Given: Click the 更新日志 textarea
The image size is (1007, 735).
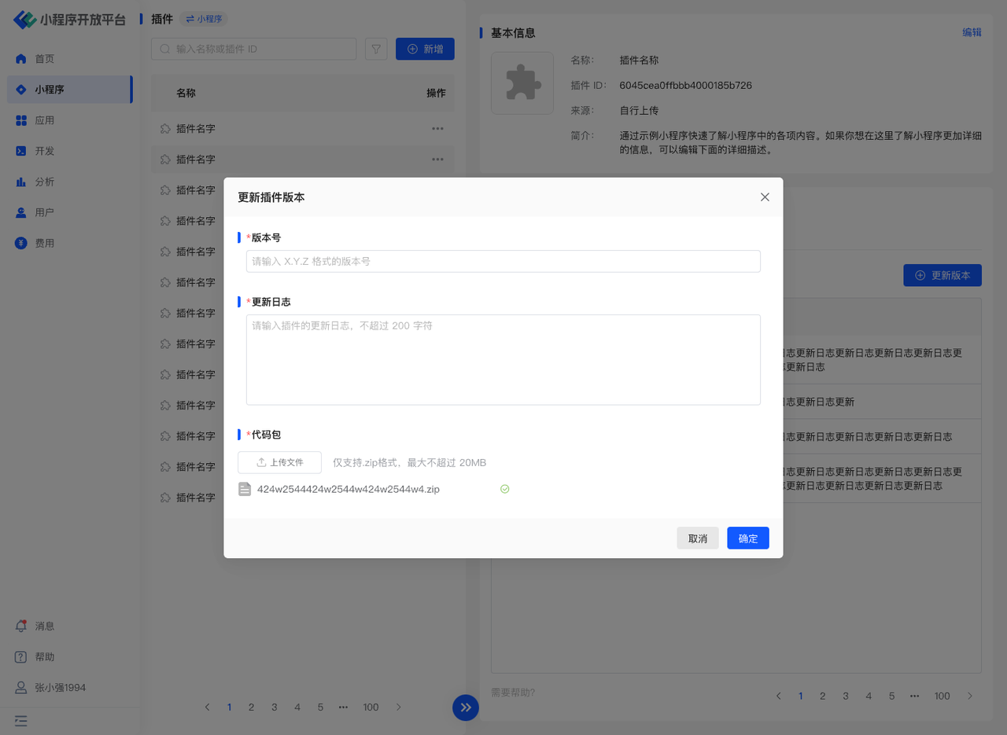Looking at the screenshot, I should [503, 359].
